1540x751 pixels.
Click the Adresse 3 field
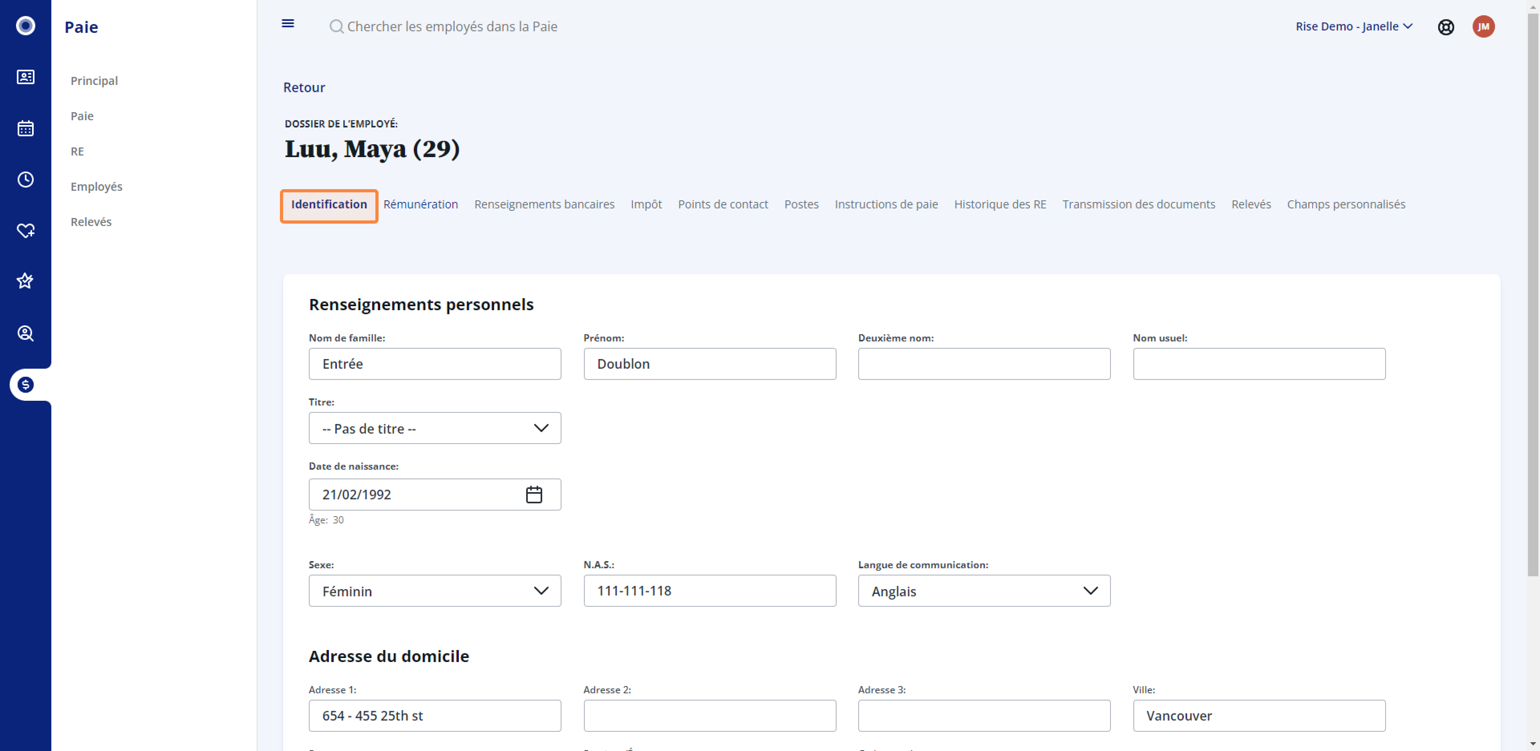pyautogui.click(x=984, y=716)
